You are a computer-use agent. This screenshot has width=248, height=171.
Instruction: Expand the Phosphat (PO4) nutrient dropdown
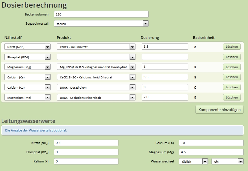(x=27, y=57)
